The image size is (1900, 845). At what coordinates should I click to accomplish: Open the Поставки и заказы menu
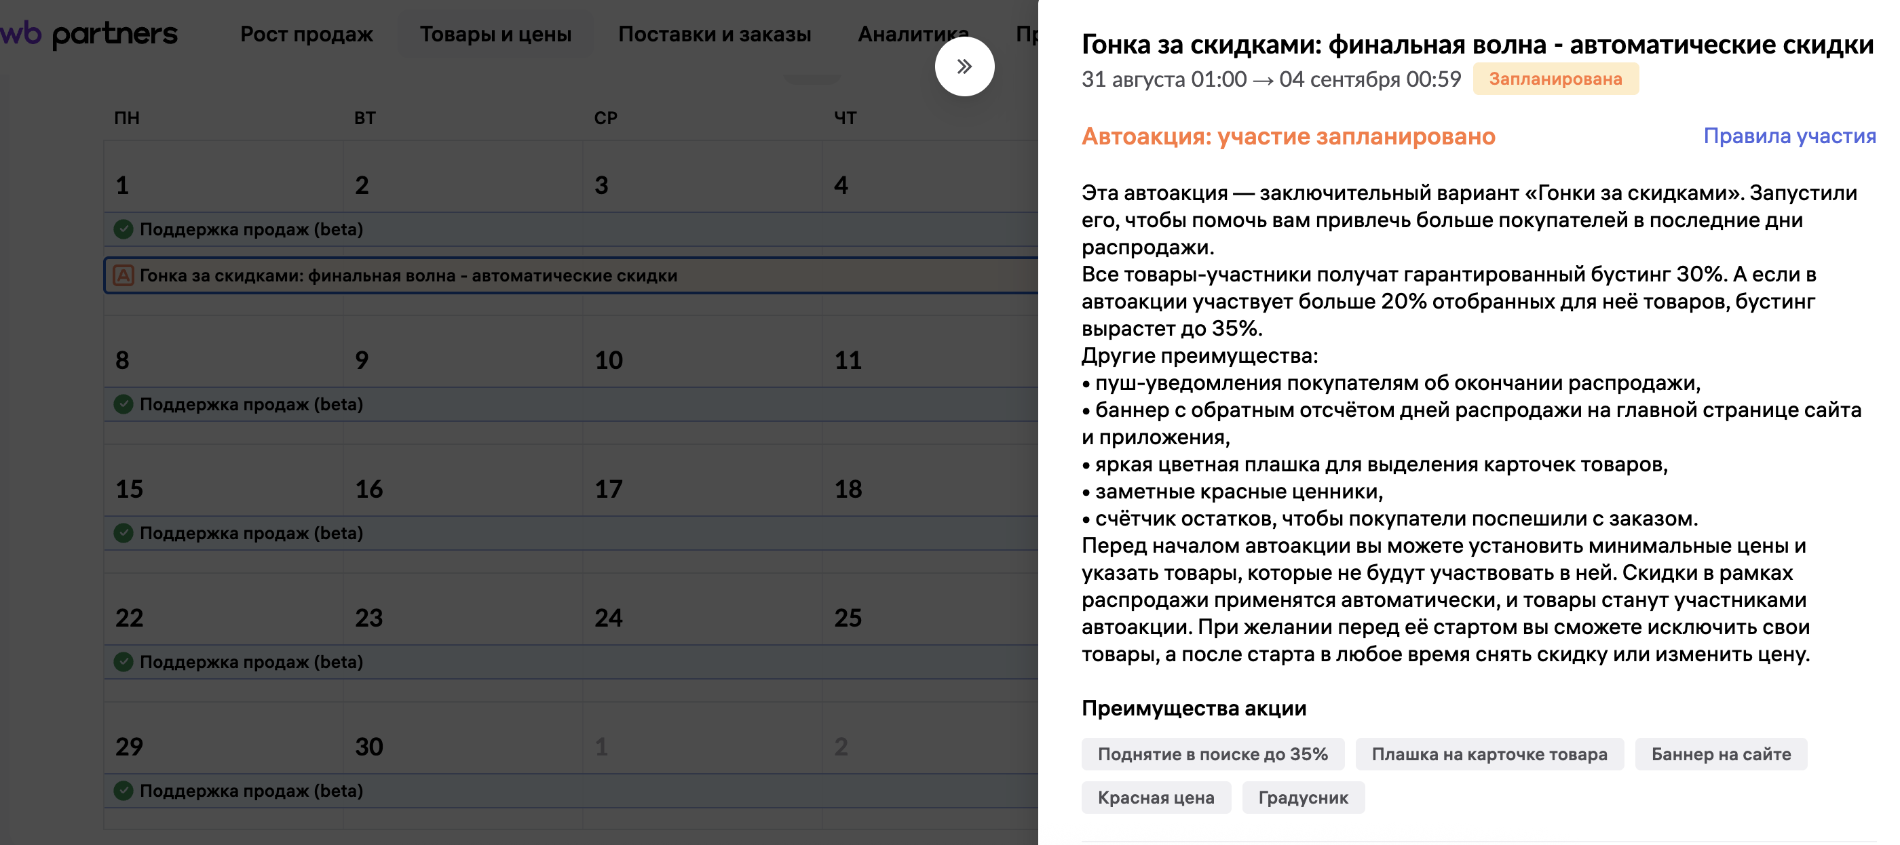click(714, 34)
